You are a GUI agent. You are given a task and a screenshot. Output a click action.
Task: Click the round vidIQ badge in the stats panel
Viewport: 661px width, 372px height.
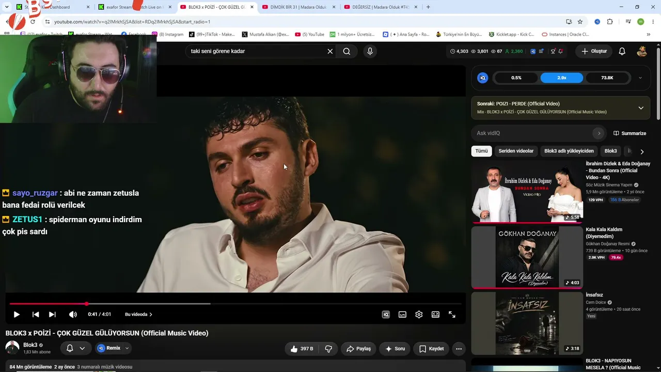tap(483, 78)
